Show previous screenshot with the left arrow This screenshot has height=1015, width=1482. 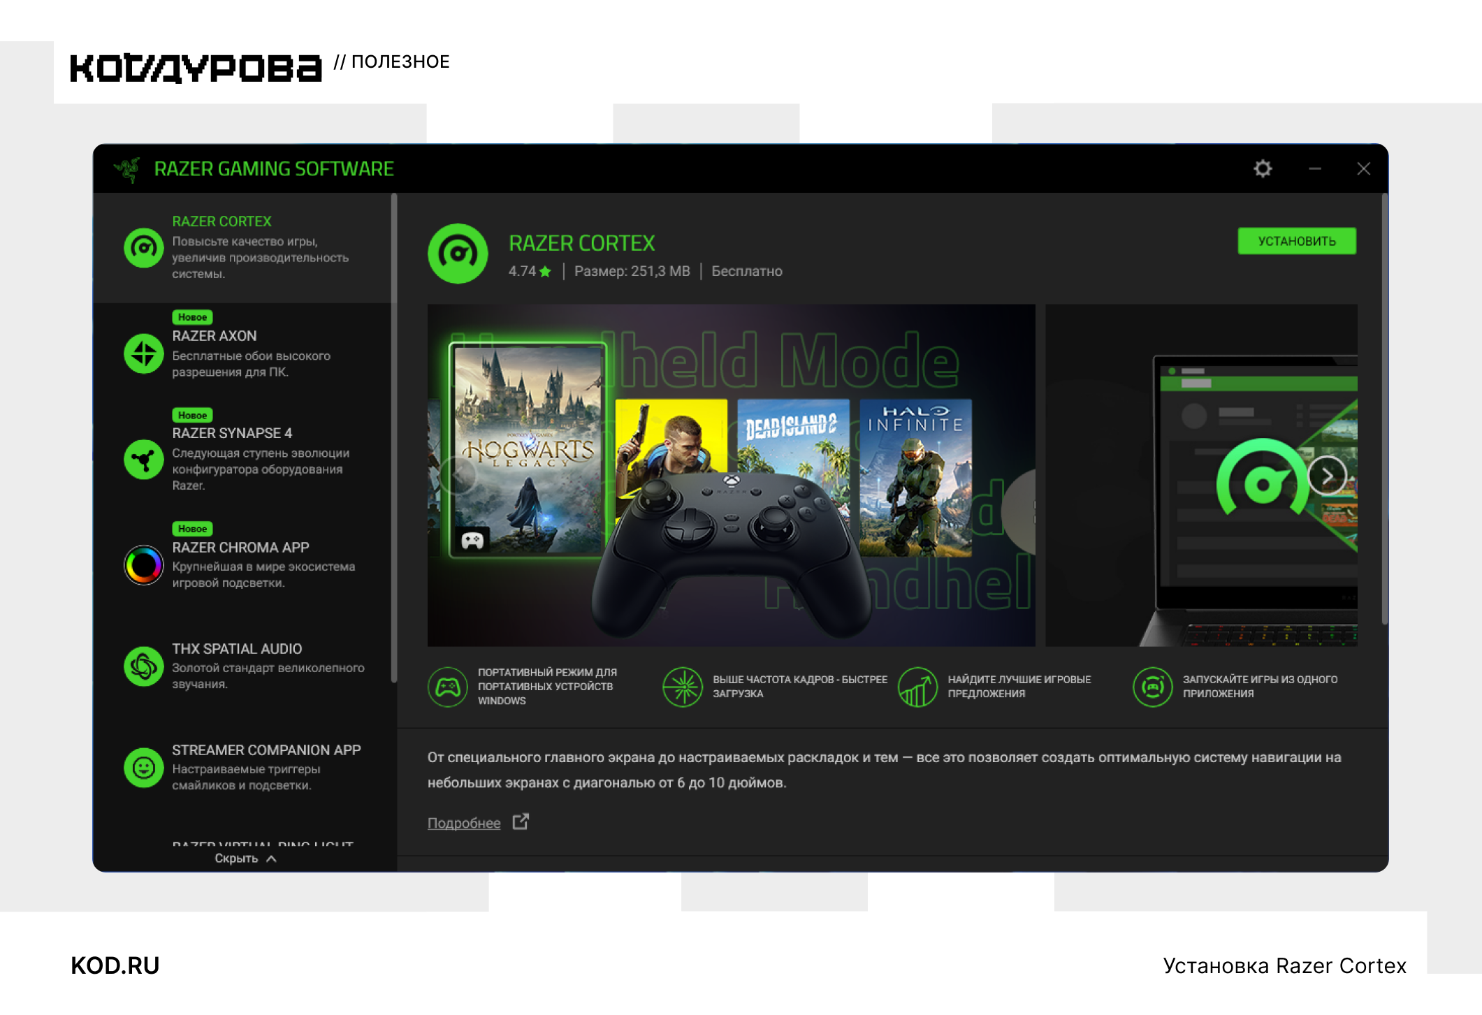(x=458, y=476)
